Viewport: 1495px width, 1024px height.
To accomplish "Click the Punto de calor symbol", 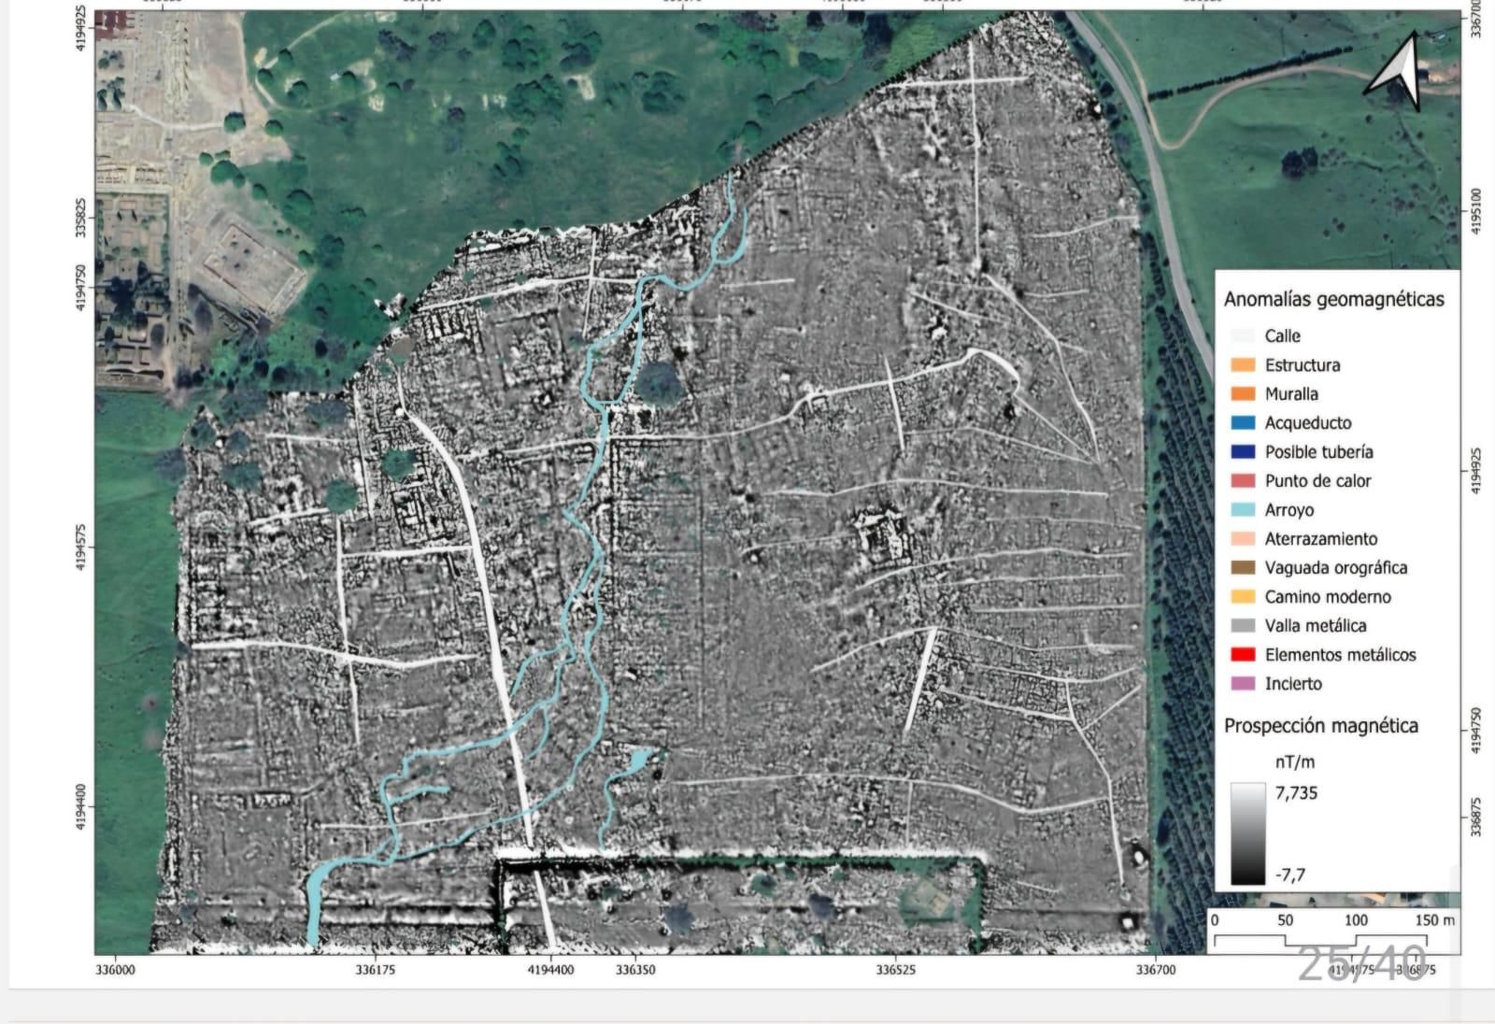I will (x=1243, y=481).
